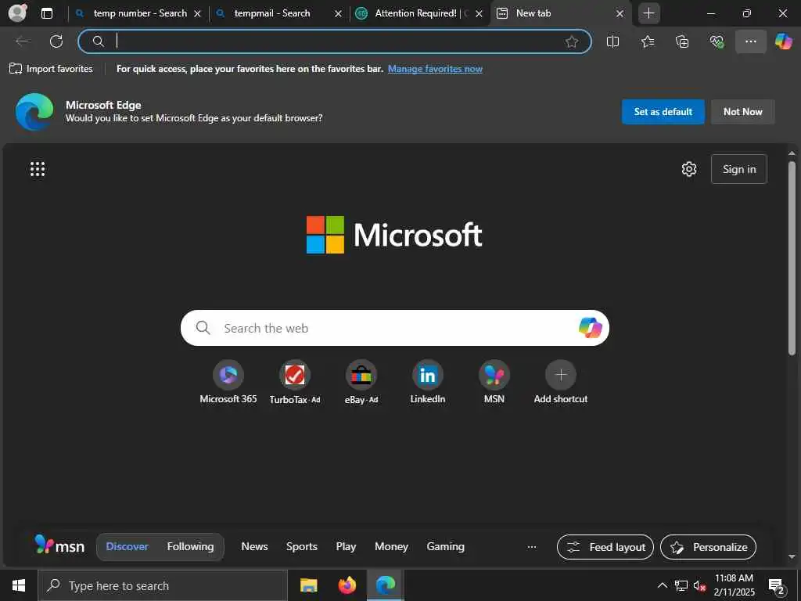Open the LinkedIn shortcut tile
This screenshot has height=601, width=801.
click(x=428, y=382)
